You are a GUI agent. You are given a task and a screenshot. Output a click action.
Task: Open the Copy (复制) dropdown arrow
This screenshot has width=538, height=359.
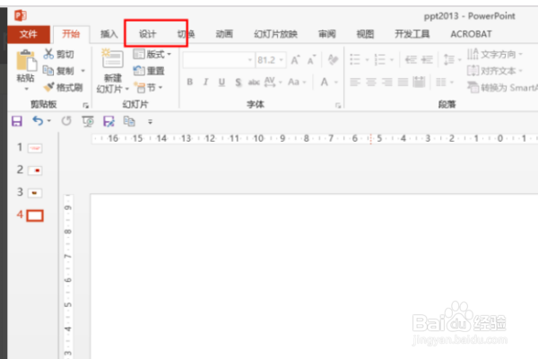click(x=82, y=71)
